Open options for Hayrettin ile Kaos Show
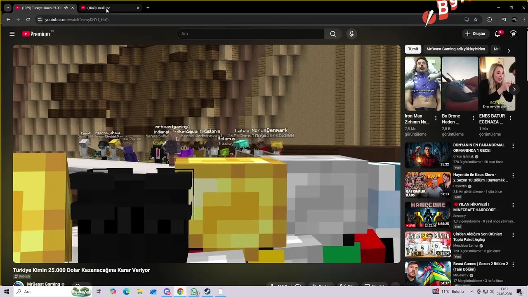 click(x=513, y=175)
